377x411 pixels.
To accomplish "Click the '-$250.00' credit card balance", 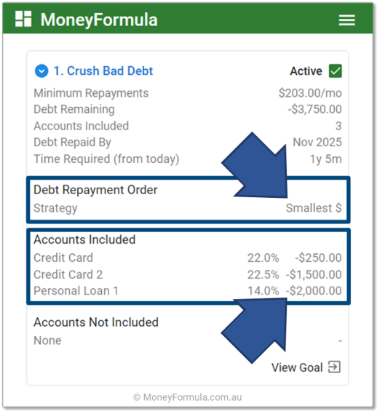I will point(318,258).
